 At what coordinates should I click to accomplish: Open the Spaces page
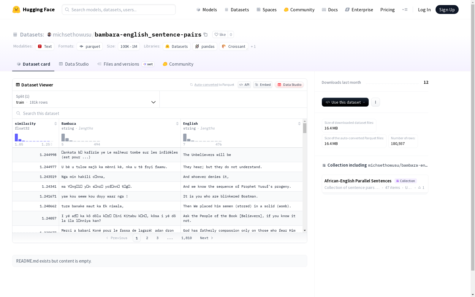point(267,10)
